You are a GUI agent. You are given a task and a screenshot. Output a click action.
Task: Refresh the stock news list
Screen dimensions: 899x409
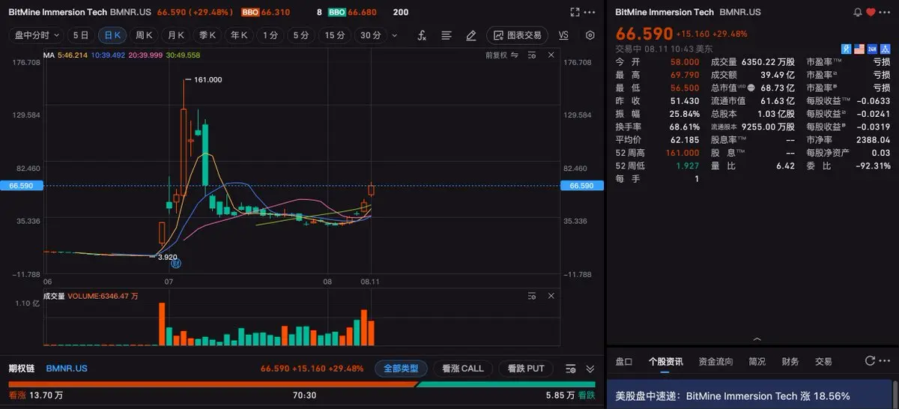870,362
